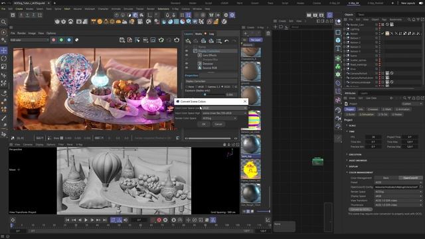Open the search magnifier at top left
425x239 pixels.
tap(4, 22)
